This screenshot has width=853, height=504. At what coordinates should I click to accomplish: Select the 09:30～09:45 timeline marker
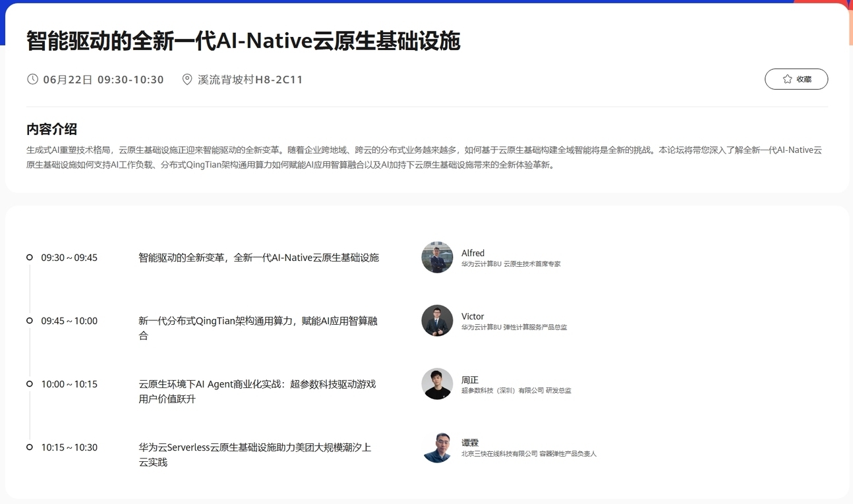click(x=30, y=257)
